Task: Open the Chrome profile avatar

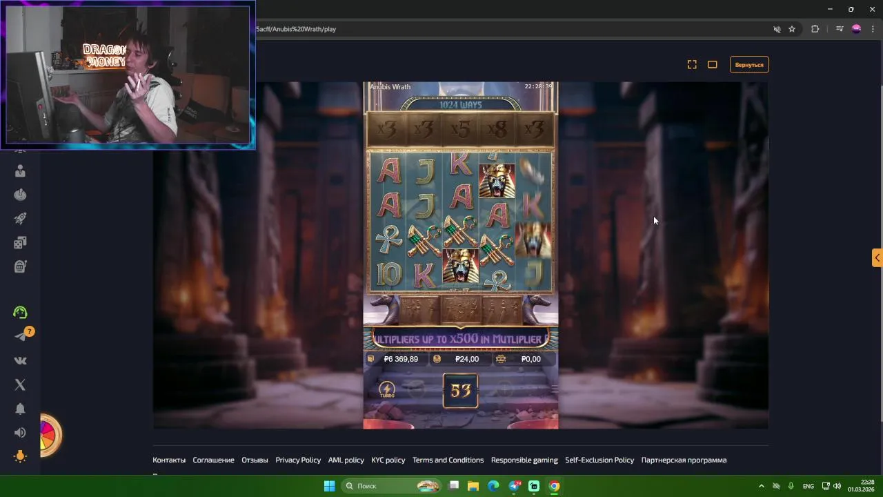Action: [856, 29]
